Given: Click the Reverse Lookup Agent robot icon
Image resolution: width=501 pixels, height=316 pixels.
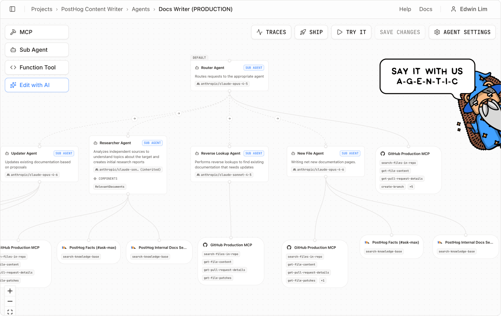Looking at the screenshot, I should (x=197, y=153).
